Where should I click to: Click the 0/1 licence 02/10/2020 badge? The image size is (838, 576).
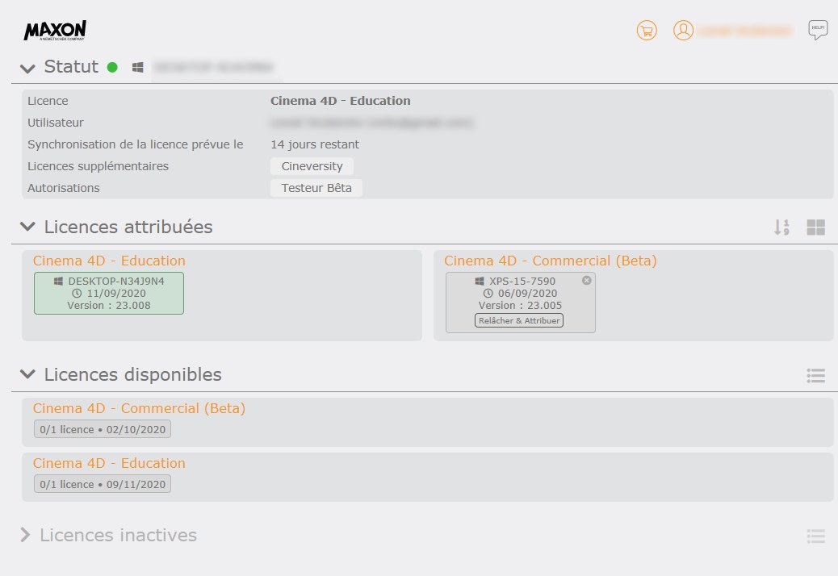(x=103, y=429)
